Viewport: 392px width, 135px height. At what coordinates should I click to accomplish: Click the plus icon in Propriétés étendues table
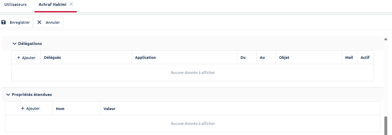(23, 109)
